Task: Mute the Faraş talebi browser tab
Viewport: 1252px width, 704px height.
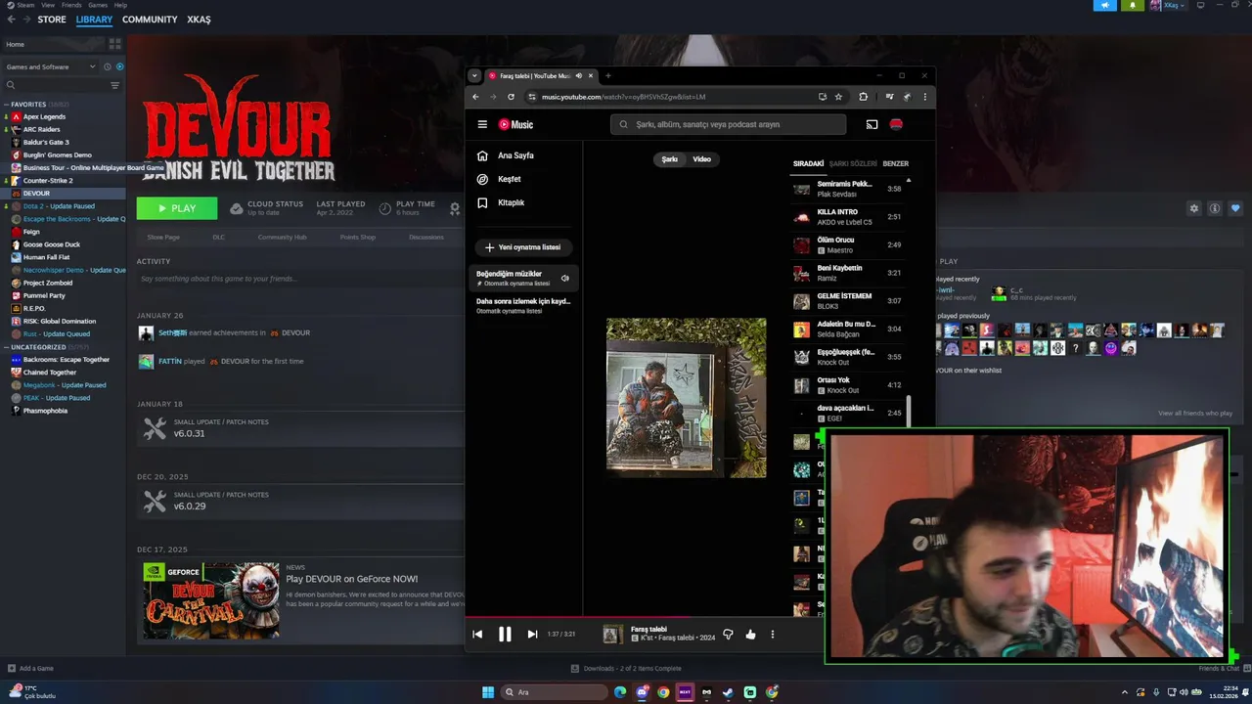Action: click(579, 75)
